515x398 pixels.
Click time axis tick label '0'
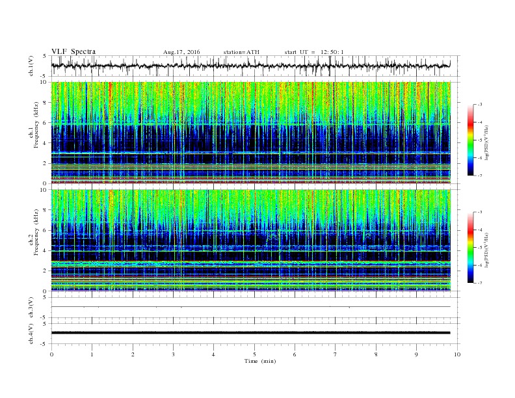pos(51,354)
